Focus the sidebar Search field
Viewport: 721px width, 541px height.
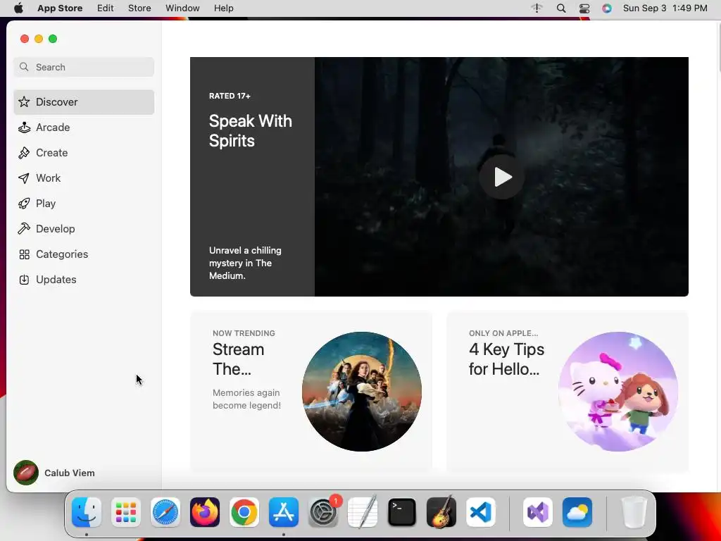pos(84,67)
